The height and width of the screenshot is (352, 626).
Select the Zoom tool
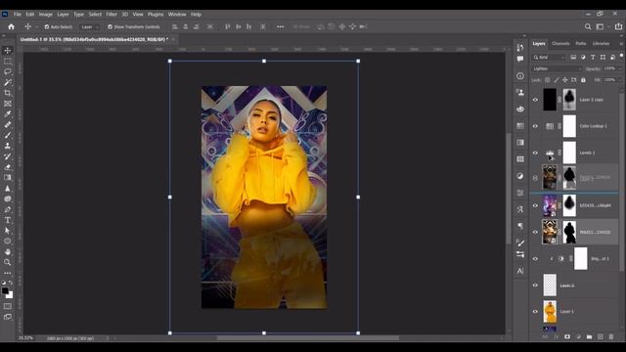click(x=8, y=262)
